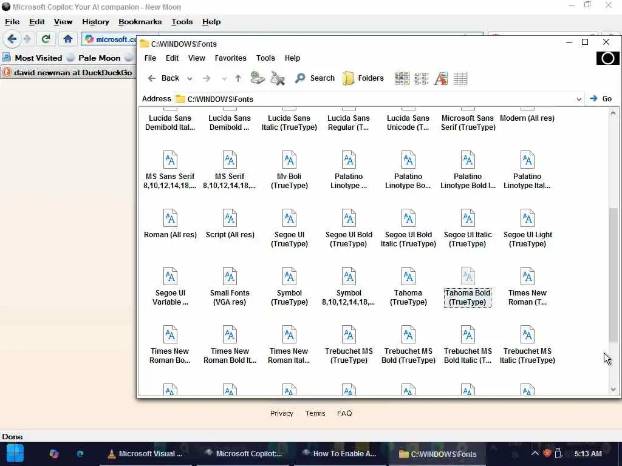Screen dimensions: 622x466
Task: Open Tools menu in Fonts window
Action: point(265,58)
